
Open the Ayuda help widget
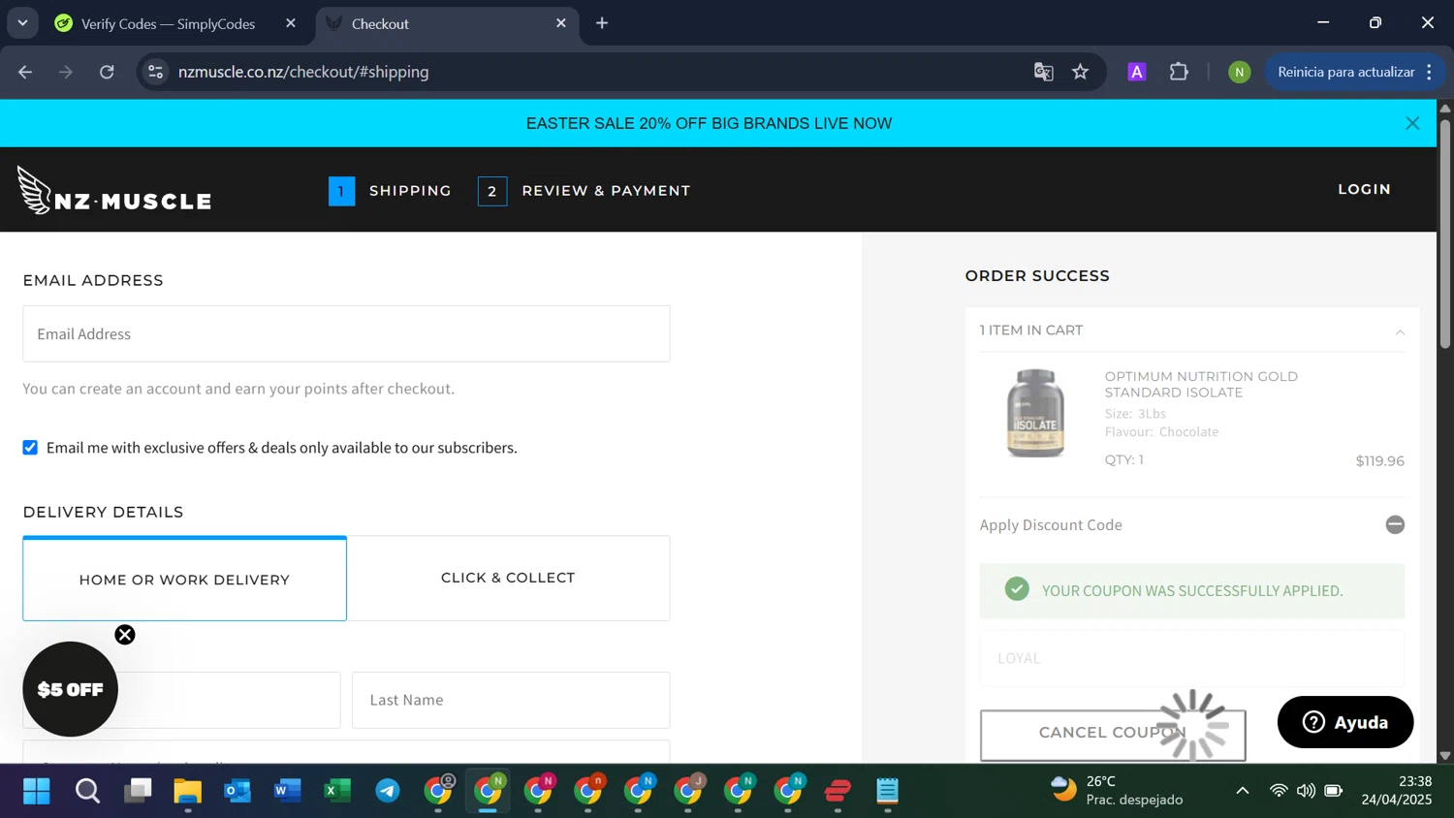[x=1345, y=722]
